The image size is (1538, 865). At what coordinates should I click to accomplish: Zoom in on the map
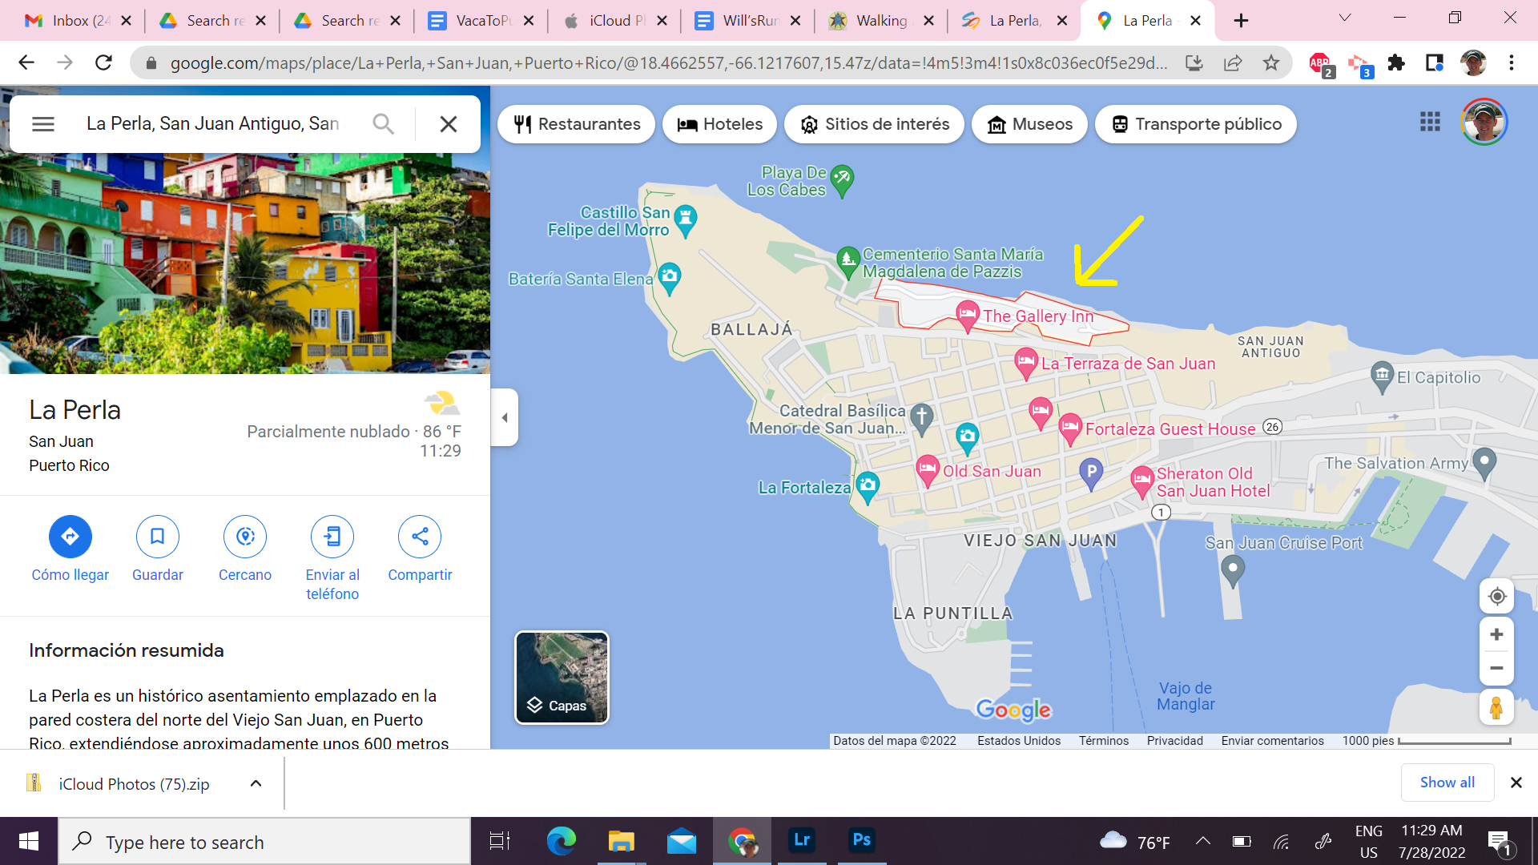pos(1496,635)
